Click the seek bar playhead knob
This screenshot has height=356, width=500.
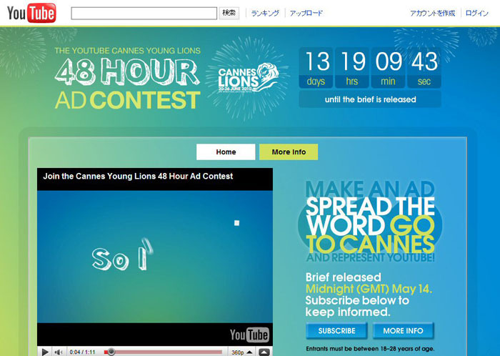pyautogui.click(x=111, y=352)
